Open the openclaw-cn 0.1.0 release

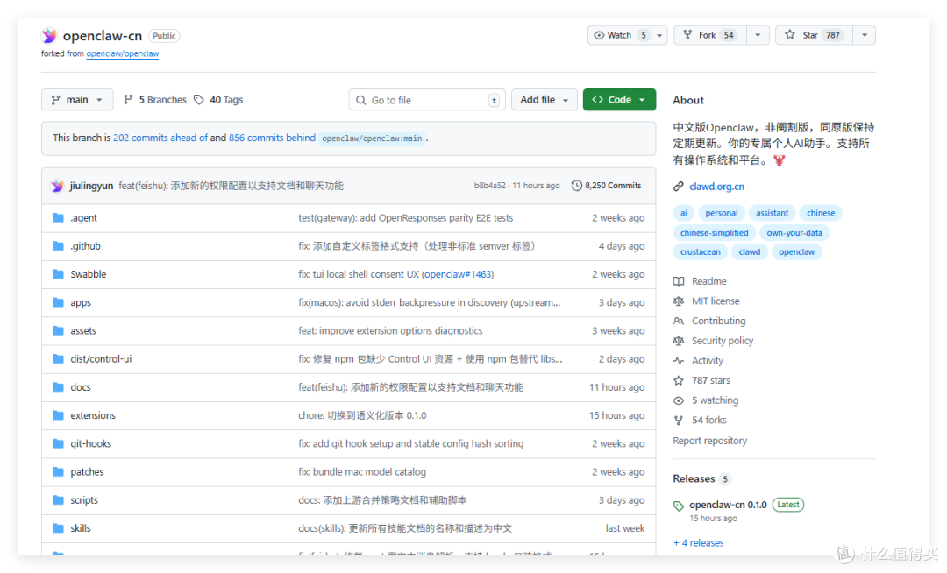pos(728,505)
